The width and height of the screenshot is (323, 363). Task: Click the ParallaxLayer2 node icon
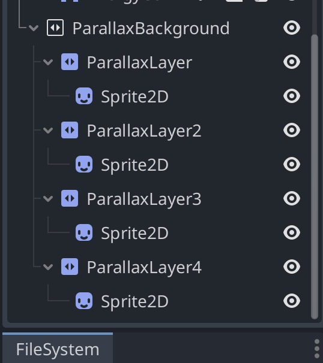click(x=70, y=130)
